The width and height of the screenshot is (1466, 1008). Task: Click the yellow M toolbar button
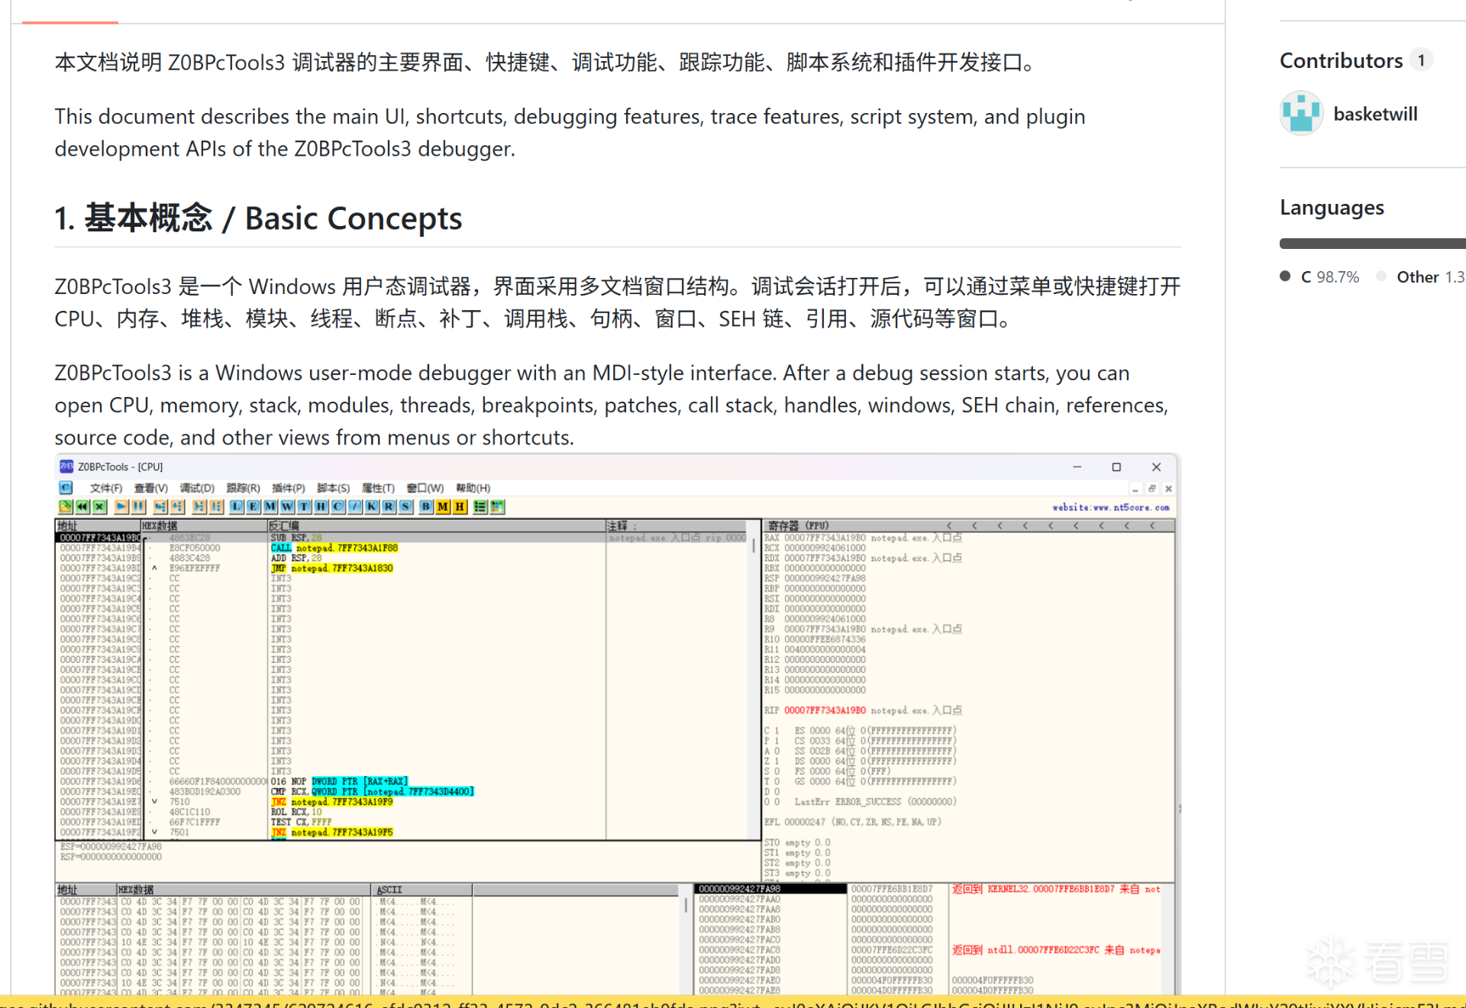(x=443, y=506)
